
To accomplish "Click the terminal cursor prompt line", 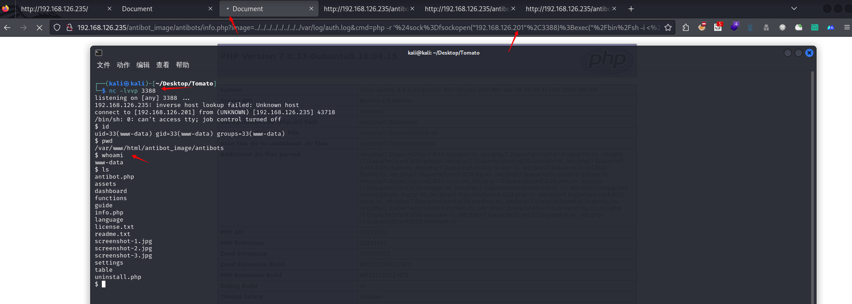I will click(x=100, y=284).
